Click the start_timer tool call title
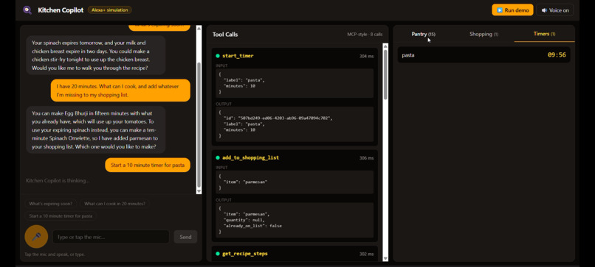This screenshot has height=267, width=595. tap(238, 56)
